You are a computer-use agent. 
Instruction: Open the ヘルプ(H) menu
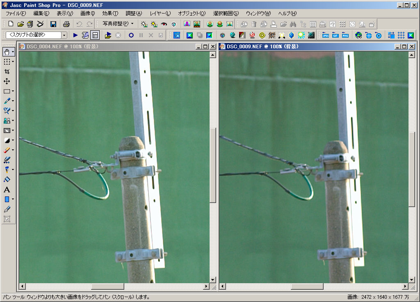click(x=288, y=14)
